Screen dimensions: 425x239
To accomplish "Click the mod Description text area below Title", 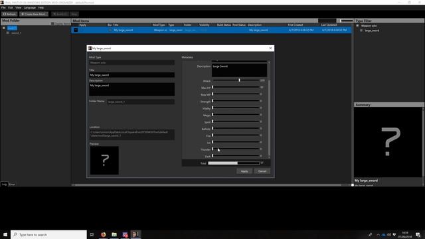I will [131, 90].
